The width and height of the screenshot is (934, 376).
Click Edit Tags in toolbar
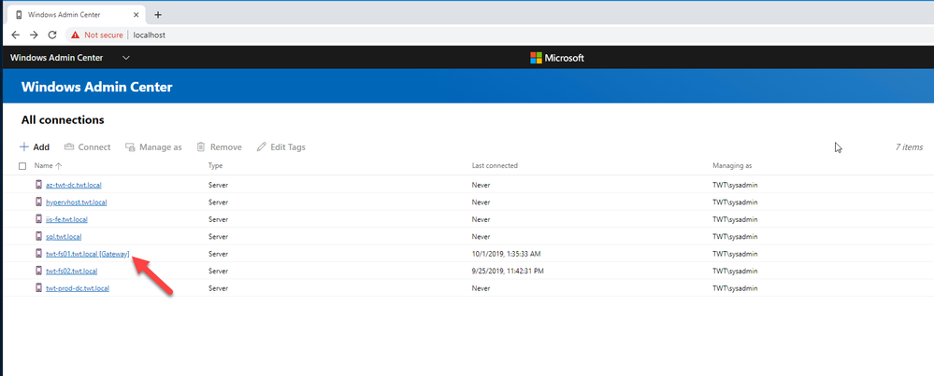[281, 146]
